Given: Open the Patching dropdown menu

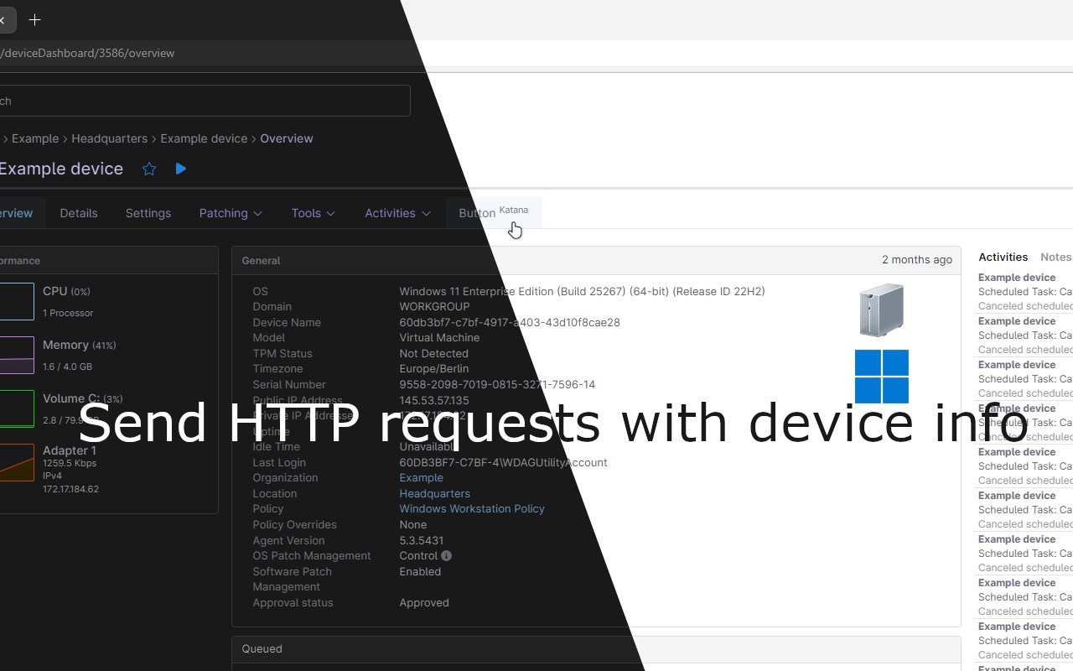Looking at the screenshot, I should (231, 213).
